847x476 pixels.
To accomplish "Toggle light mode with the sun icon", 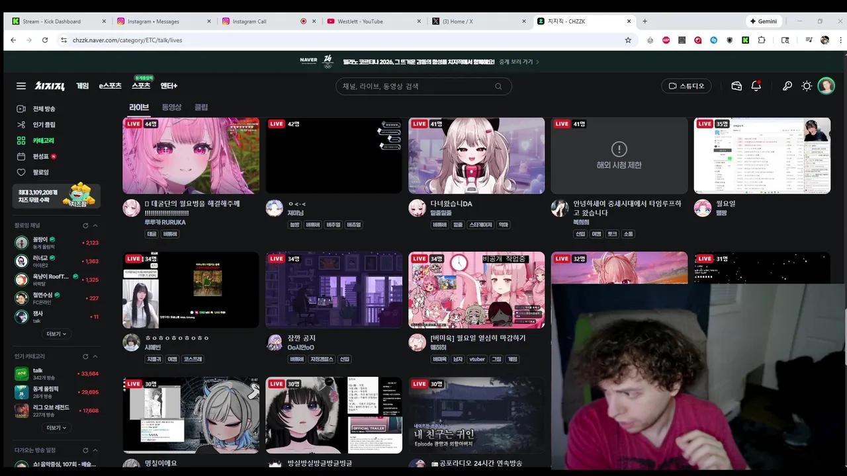I will (807, 86).
